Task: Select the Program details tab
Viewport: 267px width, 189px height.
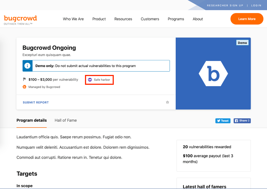Action: point(32,120)
